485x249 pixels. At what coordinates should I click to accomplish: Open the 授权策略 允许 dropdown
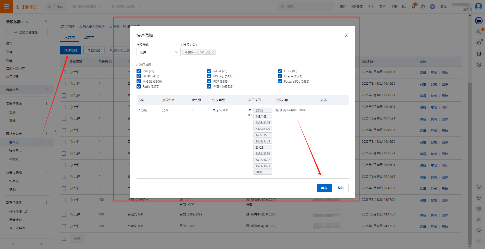tap(158, 52)
